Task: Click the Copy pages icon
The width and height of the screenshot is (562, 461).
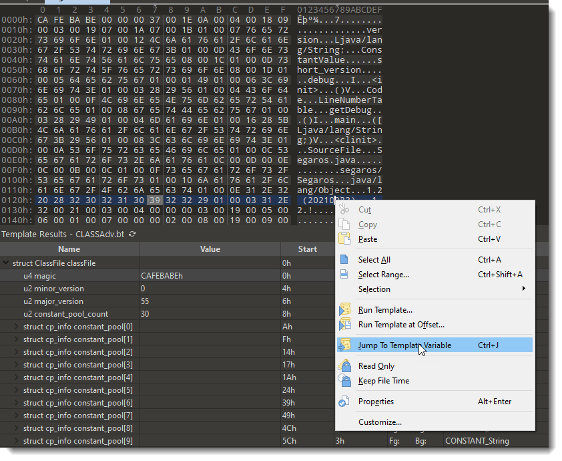Action: pos(344,224)
